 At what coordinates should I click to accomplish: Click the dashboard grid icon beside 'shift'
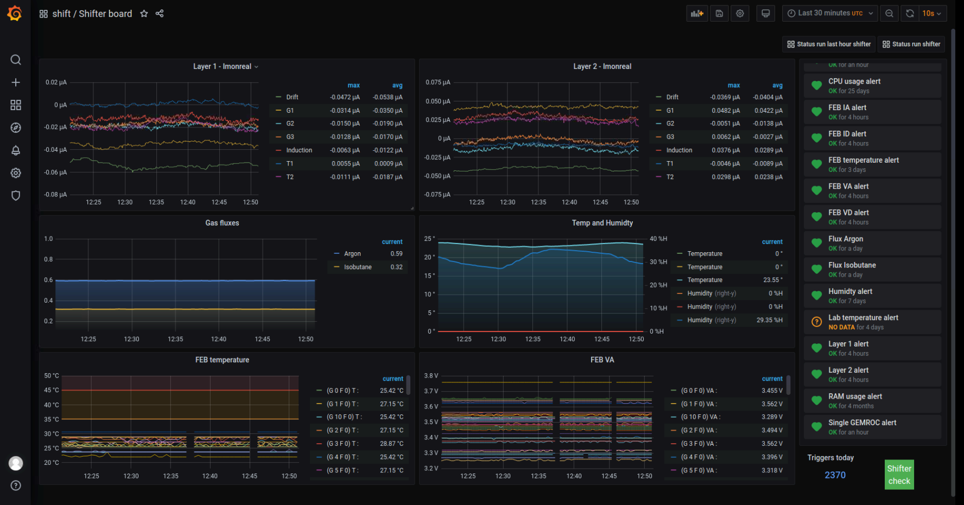[x=43, y=14]
